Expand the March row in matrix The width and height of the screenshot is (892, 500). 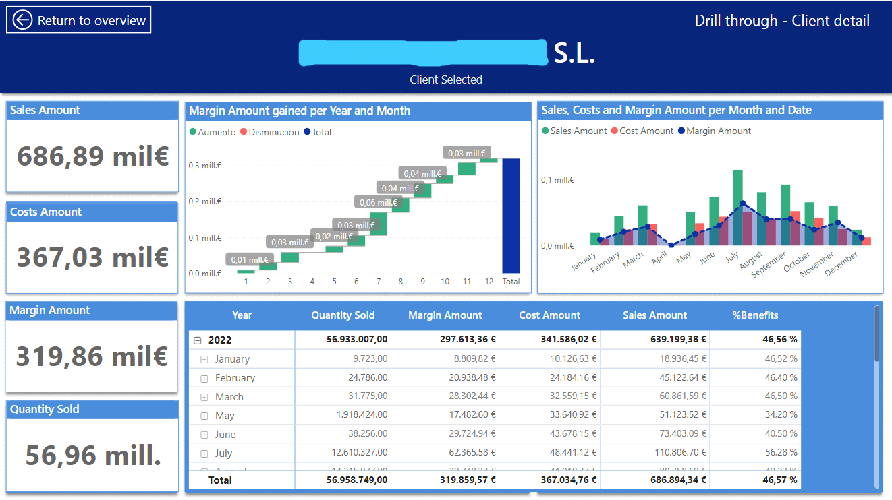[204, 398]
